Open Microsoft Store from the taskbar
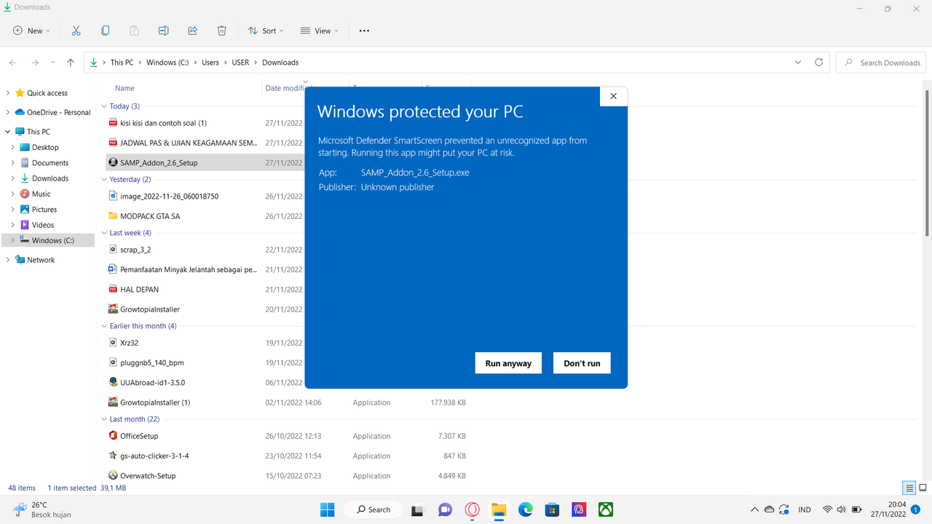This screenshot has width=932, height=524. pos(552,509)
